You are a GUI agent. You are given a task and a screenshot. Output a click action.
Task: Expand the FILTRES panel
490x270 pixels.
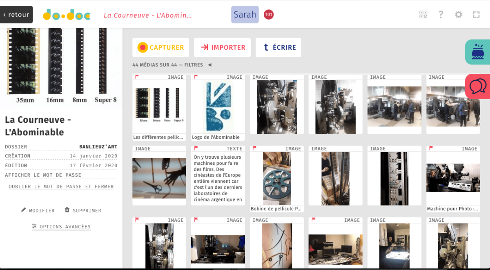coord(198,65)
